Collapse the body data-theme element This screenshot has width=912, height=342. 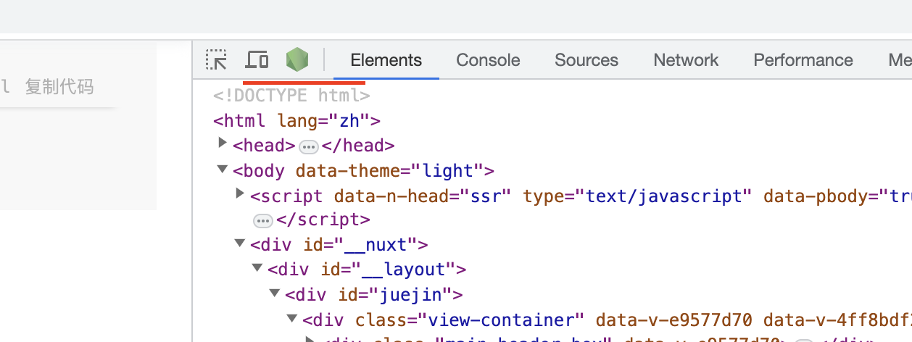(x=223, y=169)
